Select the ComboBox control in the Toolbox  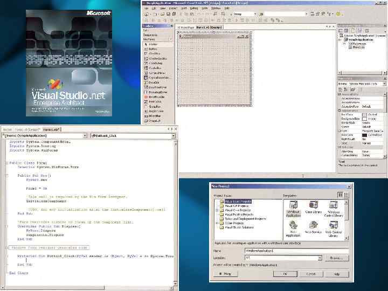click(x=157, y=68)
